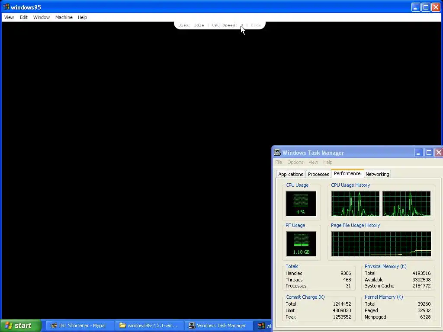443x332 pixels.
Task: Click the Threads value 468
Action: (347, 280)
